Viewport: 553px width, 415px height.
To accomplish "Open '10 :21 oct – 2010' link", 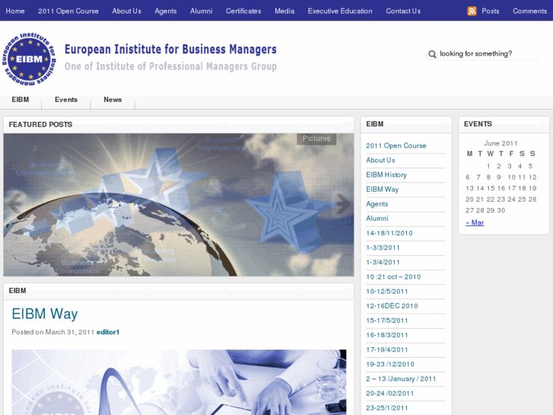I will [x=393, y=276].
